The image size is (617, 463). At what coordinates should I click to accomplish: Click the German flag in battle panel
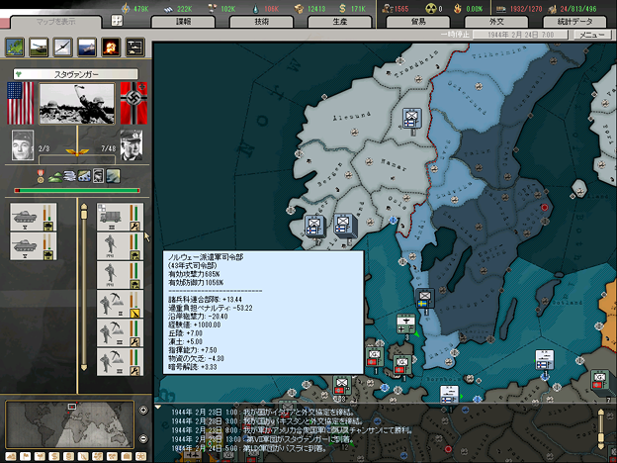click(133, 103)
